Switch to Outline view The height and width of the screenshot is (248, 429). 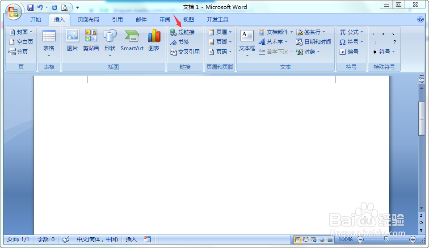coord(322,240)
